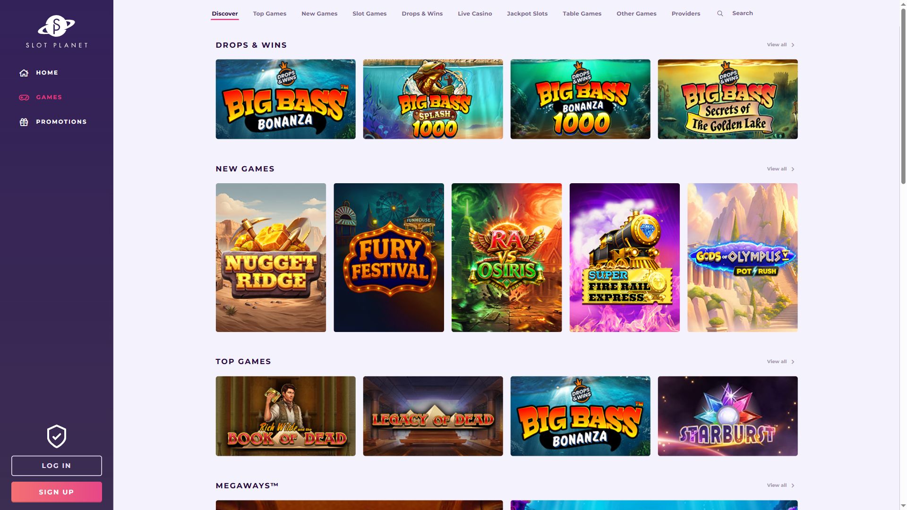Click the PROMOTIONS sidebar label

point(61,122)
